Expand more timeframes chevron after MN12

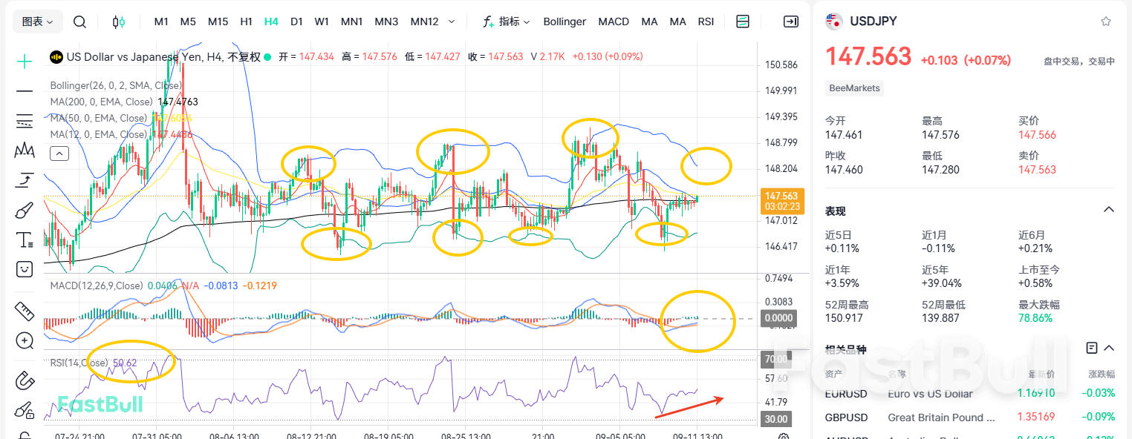(x=452, y=22)
